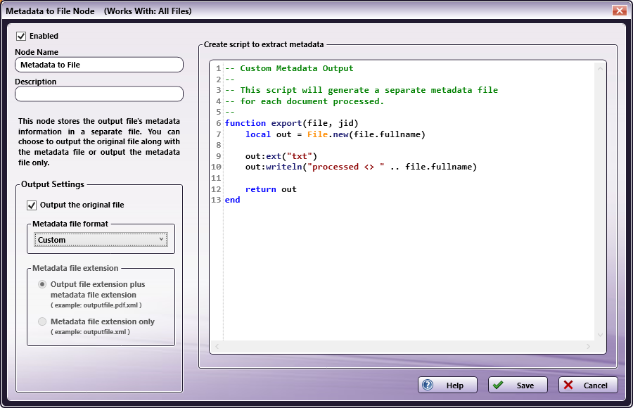Click comment 'This script will generate a separate metadata file'
The width and height of the screenshot is (633, 408).
pos(369,91)
